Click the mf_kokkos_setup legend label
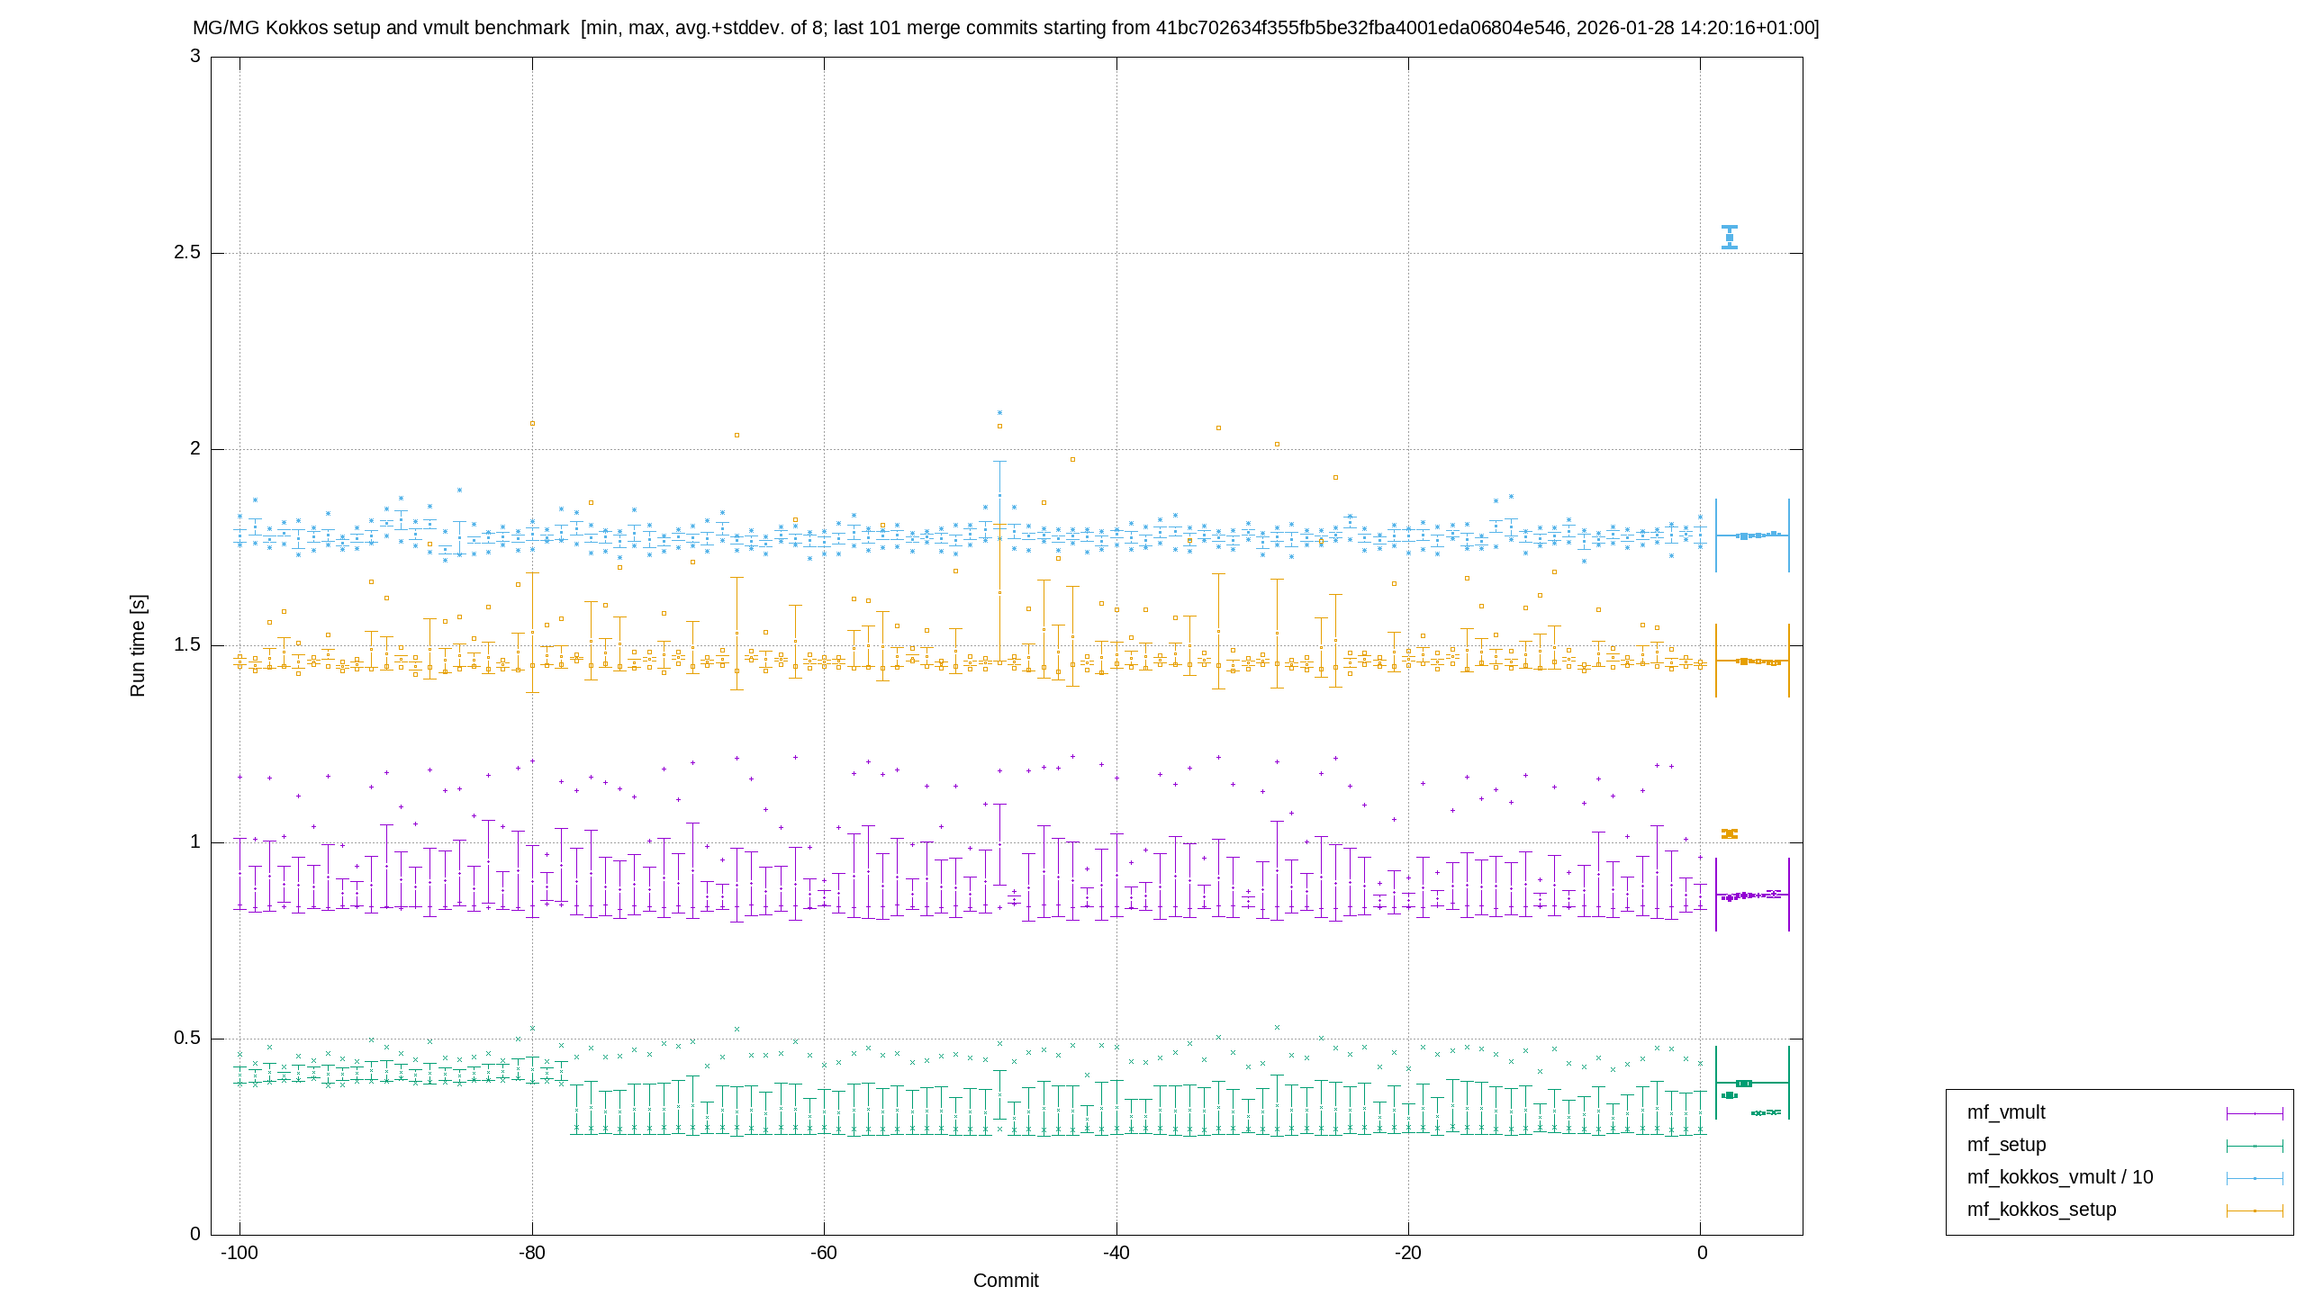The height and width of the screenshot is (1296, 2305). point(2041,1210)
